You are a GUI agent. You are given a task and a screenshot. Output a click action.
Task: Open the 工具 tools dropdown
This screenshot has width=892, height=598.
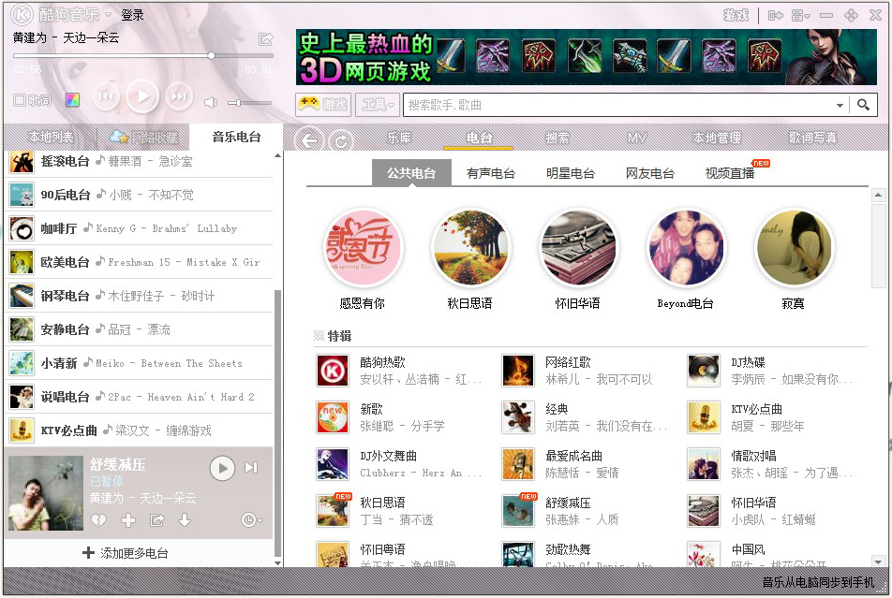tap(378, 105)
